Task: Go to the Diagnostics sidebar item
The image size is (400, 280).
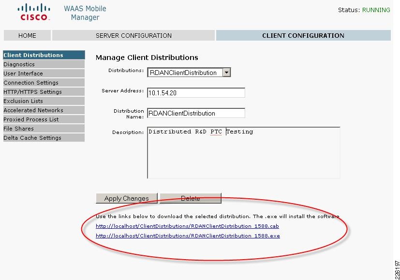Action: 44,64
